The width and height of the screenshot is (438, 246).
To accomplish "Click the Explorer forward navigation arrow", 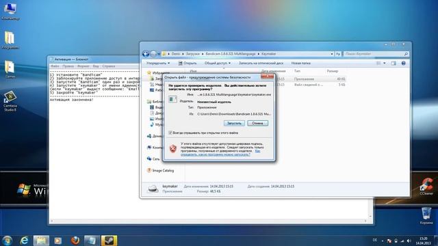I will point(153,54).
